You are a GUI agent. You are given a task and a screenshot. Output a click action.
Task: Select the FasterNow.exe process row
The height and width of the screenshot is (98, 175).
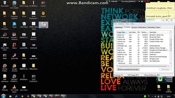coord(143,54)
